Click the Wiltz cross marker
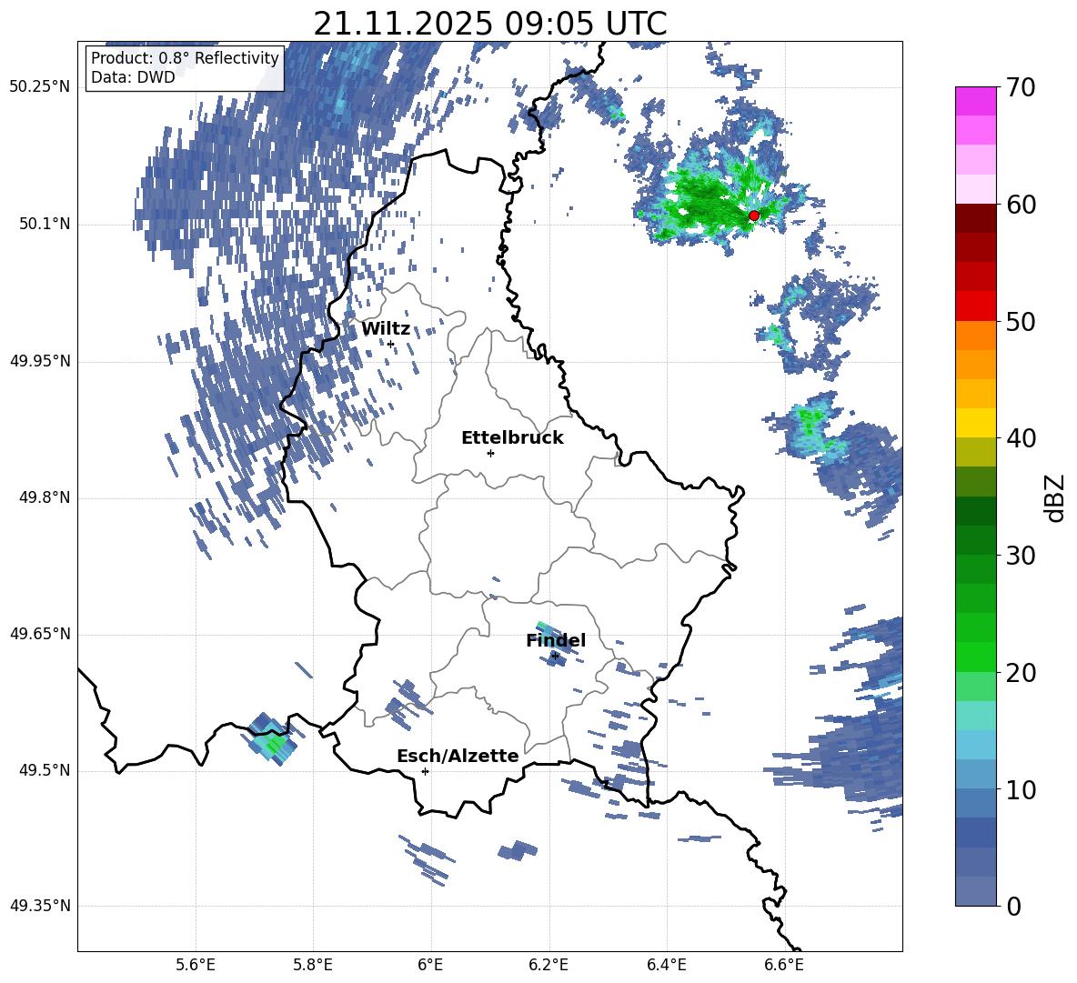This screenshot has width=1077, height=983. tap(391, 344)
